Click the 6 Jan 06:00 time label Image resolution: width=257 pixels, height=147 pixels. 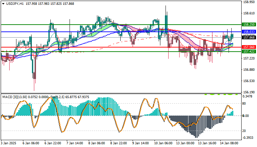coord(31,143)
